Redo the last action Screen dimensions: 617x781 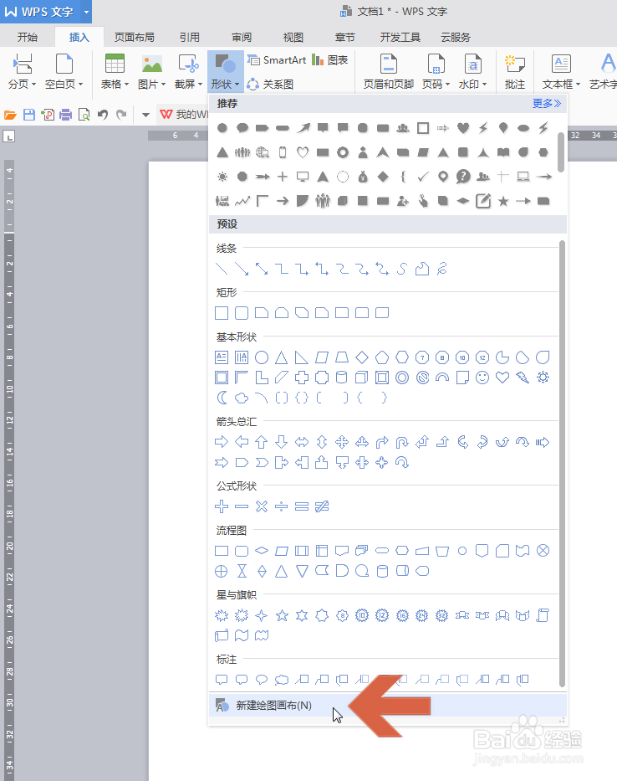pos(121,115)
